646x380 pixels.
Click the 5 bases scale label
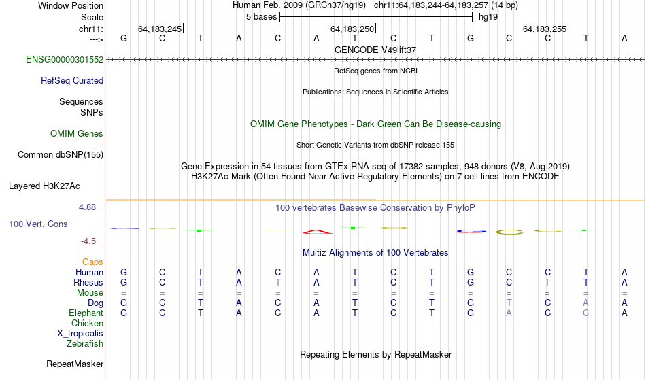coord(262,17)
